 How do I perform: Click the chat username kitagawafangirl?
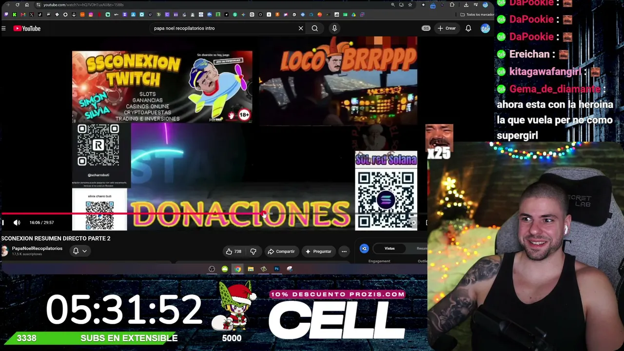545,72
